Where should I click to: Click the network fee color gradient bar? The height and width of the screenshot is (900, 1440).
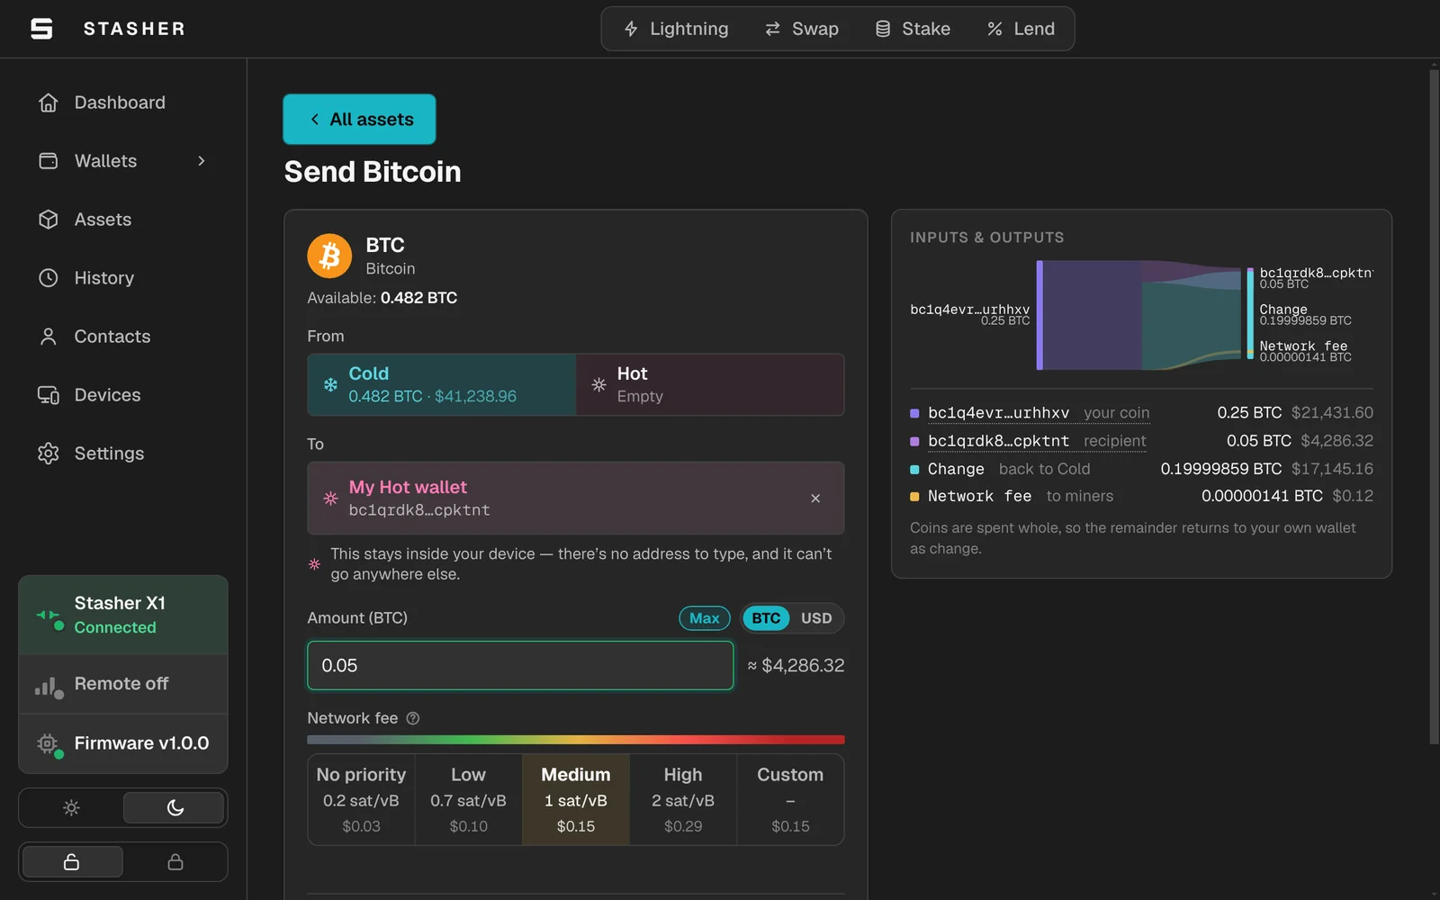point(576,740)
